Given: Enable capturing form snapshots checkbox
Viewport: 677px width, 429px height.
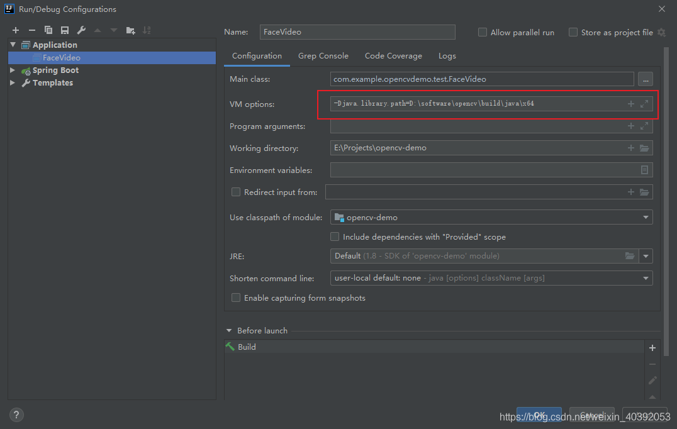Looking at the screenshot, I should click(x=236, y=298).
